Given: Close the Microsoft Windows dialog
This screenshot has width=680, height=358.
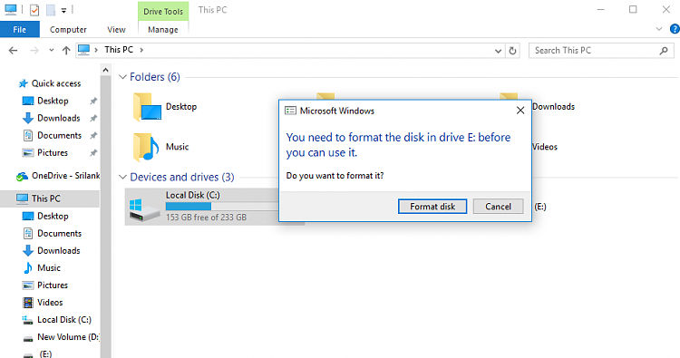Looking at the screenshot, I should (x=520, y=111).
